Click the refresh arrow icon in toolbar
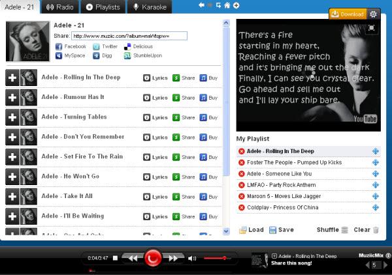 [218, 5]
